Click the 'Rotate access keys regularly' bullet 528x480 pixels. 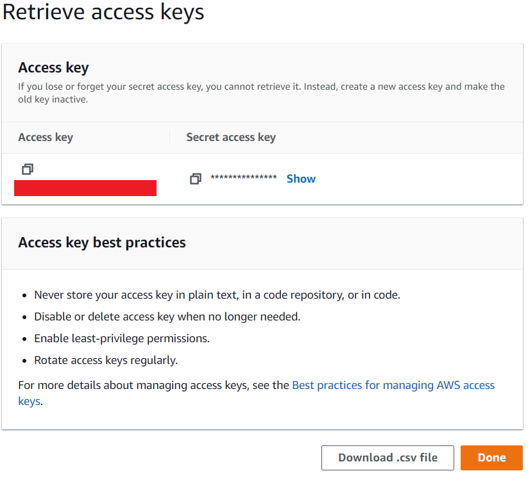tap(106, 360)
